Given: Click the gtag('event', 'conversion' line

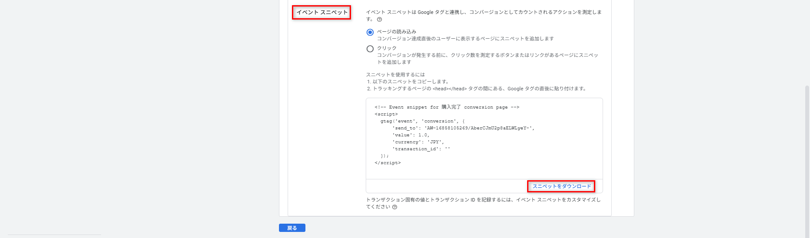Looking at the screenshot, I should point(423,121).
